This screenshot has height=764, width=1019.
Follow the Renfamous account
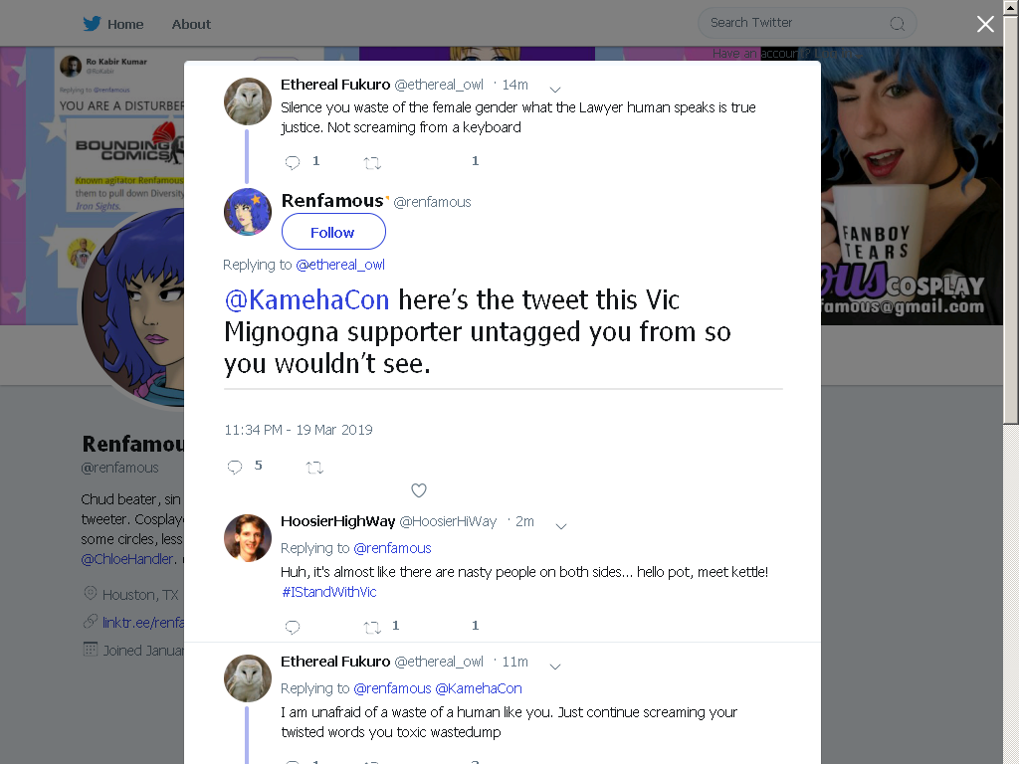[333, 232]
